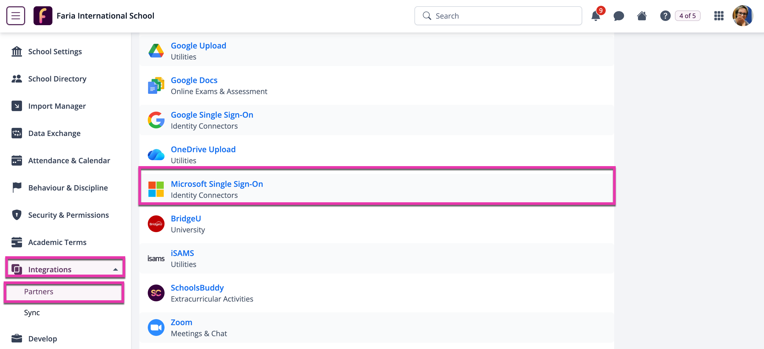Screen dimensions: 764x349
Task: Click 'Online Exams & Assessment' category text
Action: click(219, 92)
